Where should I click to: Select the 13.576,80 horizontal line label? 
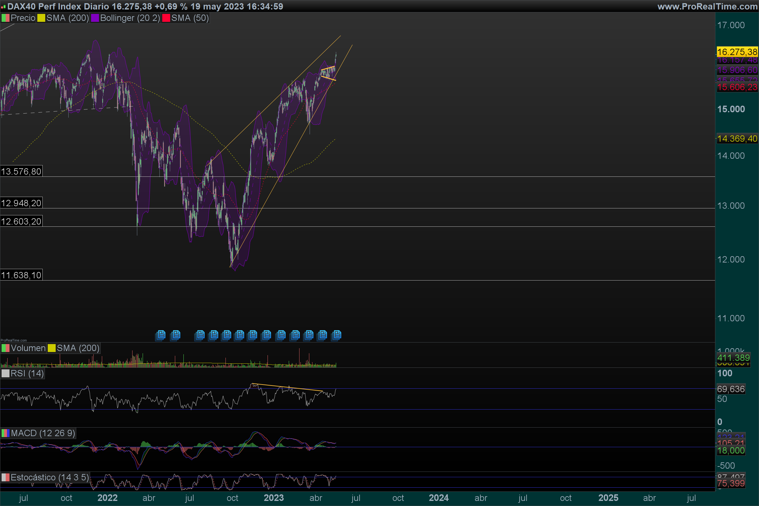[21, 171]
